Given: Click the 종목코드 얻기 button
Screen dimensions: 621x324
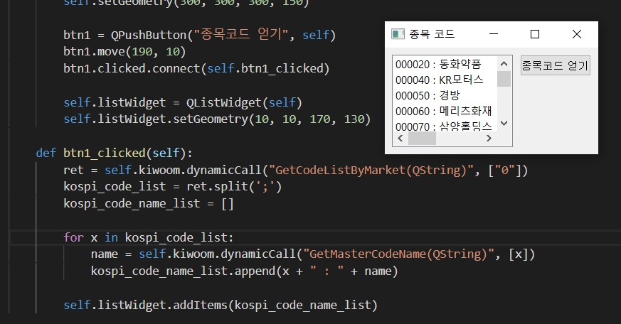Looking at the screenshot, I should coord(556,65).
